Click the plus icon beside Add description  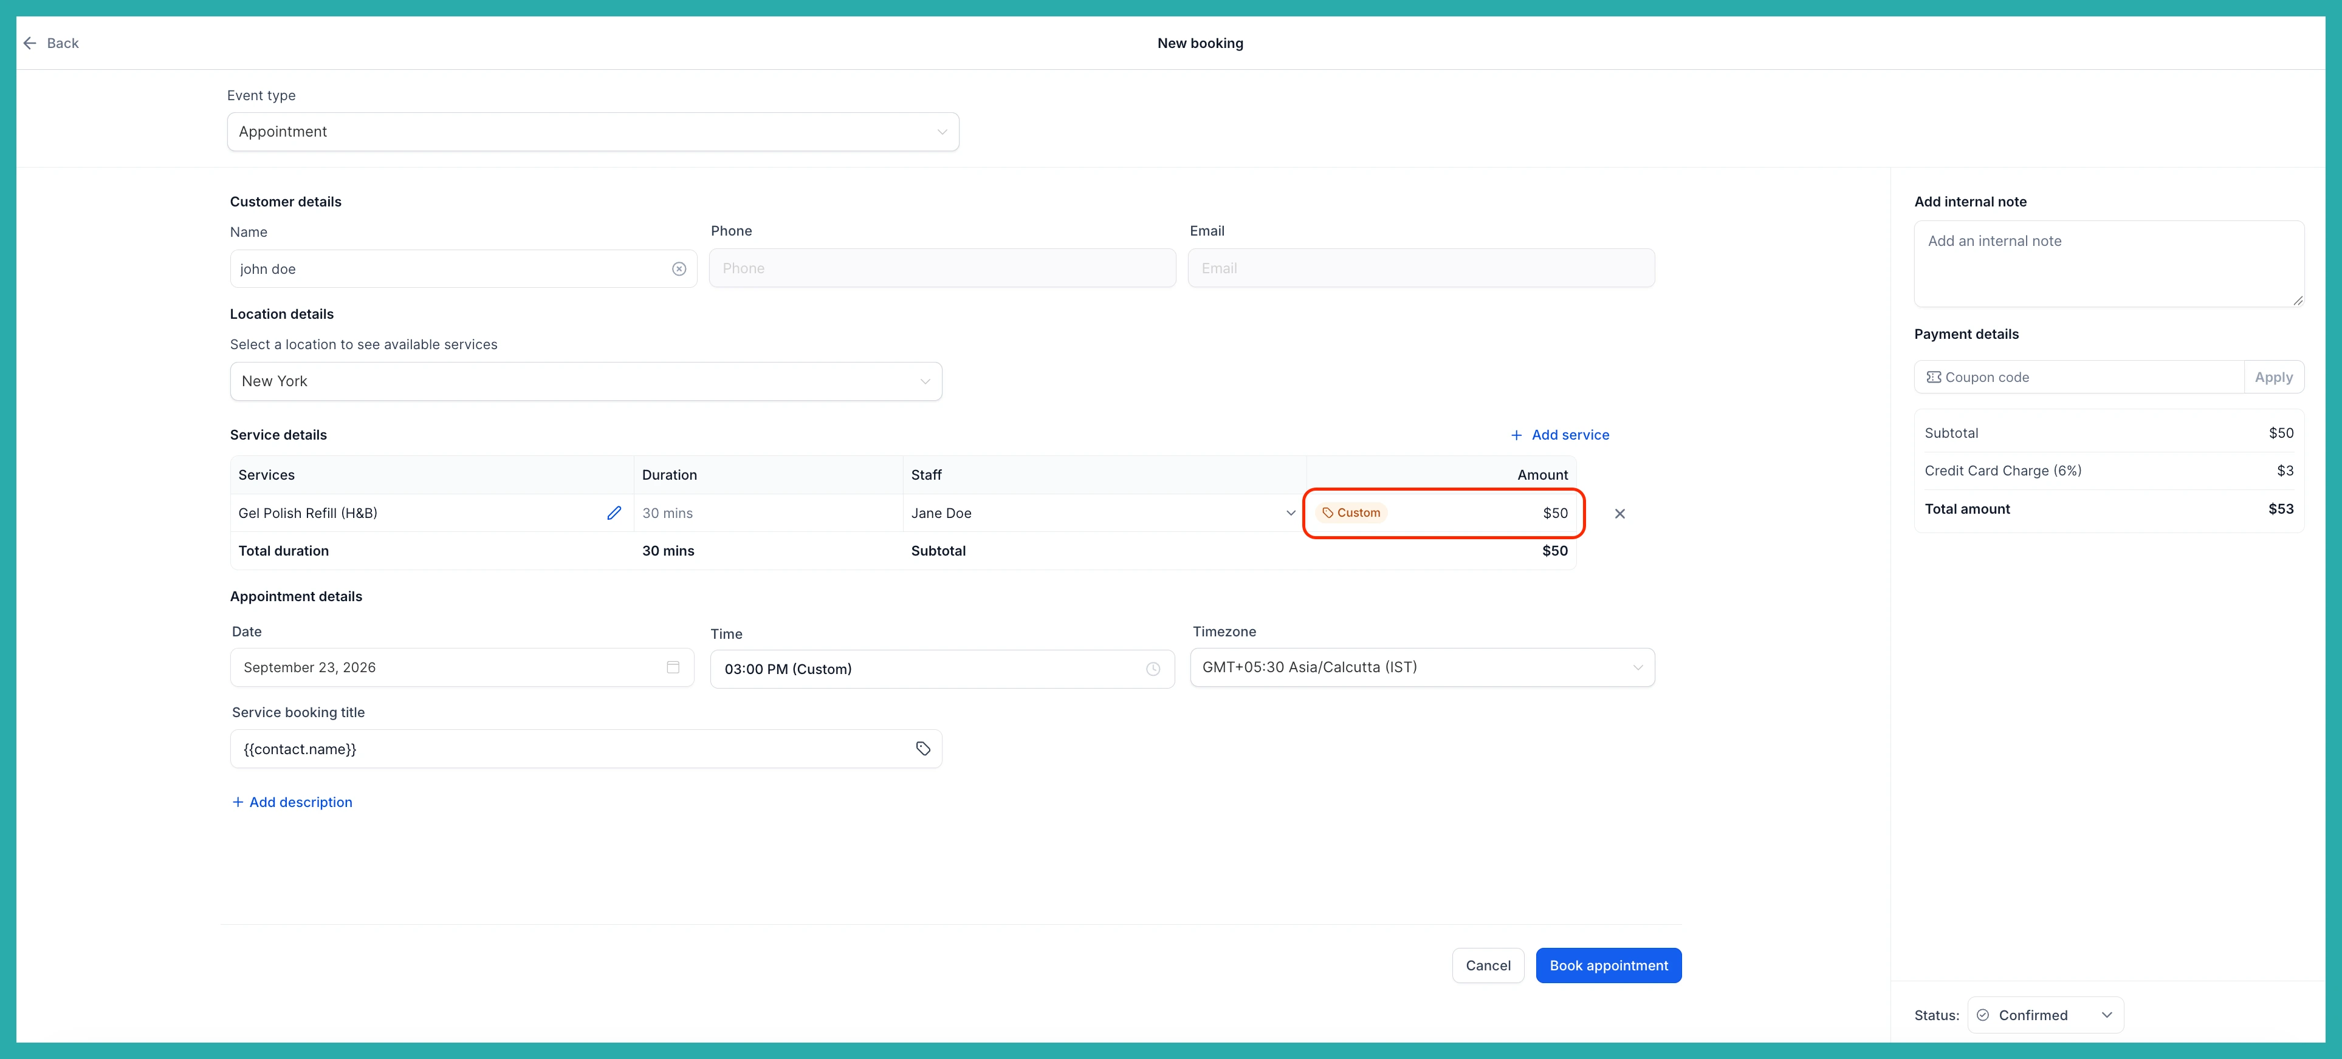pos(237,802)
